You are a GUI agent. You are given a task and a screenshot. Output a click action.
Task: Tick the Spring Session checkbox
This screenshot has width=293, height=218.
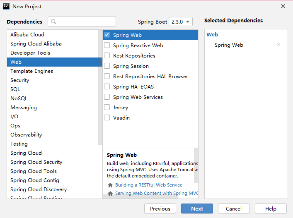107,66
